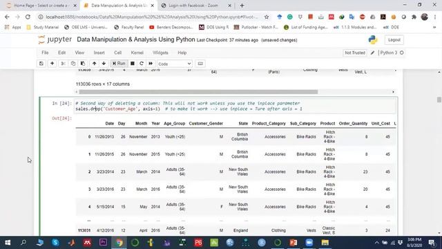Interrupt the kernel with the stop icon
Screen dimensions: 442x249
pyautogui.click(x=132, y=64)
